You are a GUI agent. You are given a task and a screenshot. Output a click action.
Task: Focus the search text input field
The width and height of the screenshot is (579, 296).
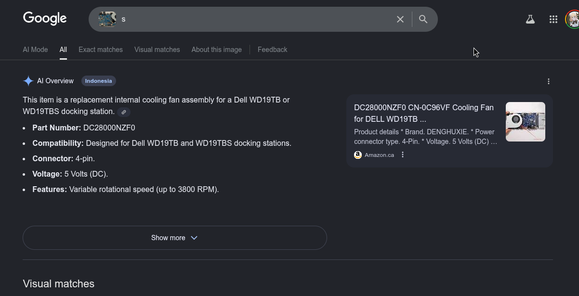coord(255,19)
